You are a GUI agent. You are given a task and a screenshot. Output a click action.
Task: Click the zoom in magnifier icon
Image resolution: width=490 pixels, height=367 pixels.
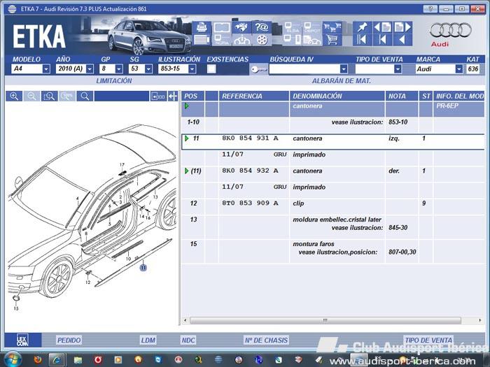pos(13,96)
